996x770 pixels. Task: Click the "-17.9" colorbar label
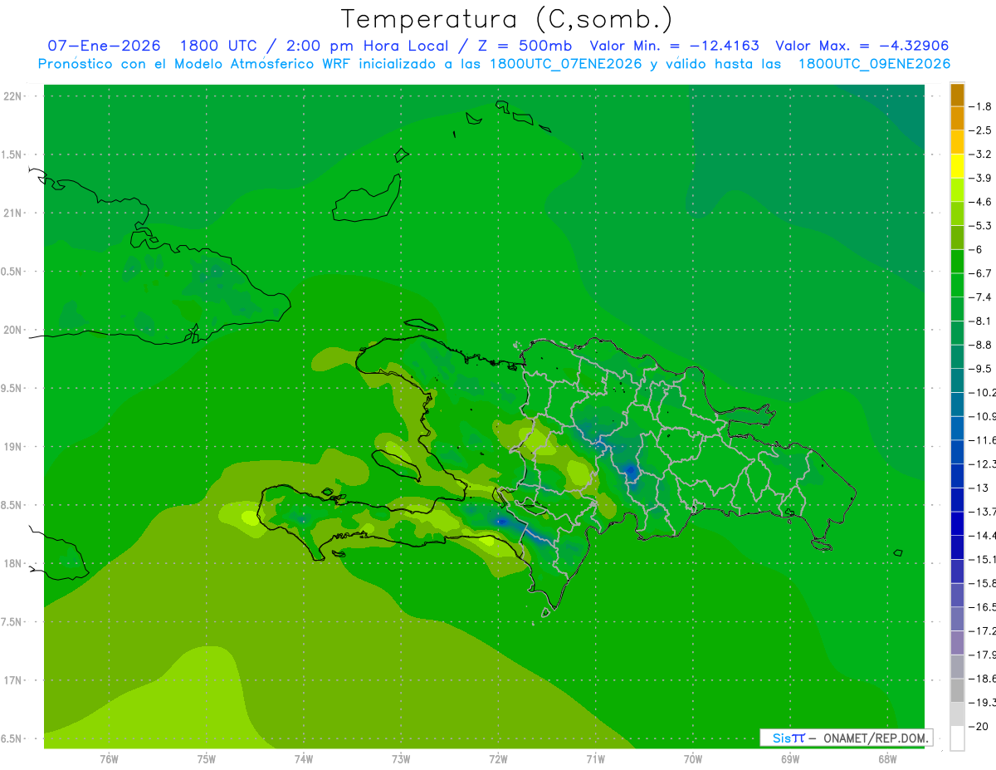(x=982, y=655)
